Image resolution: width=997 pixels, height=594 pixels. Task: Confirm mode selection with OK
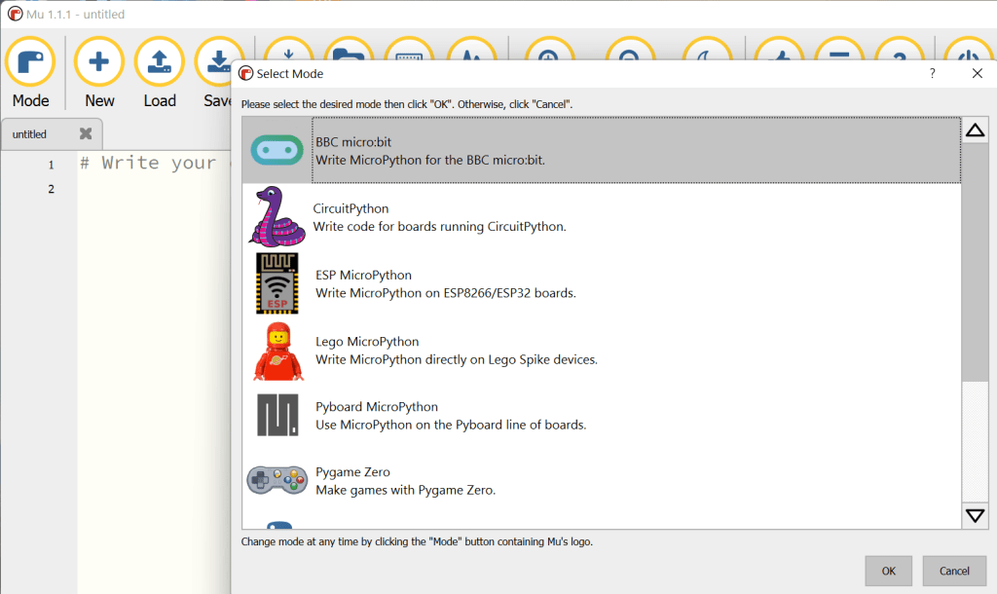(888, 571)
